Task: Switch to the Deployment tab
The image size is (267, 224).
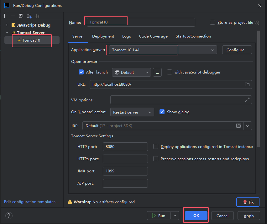Action: (103, 36)
